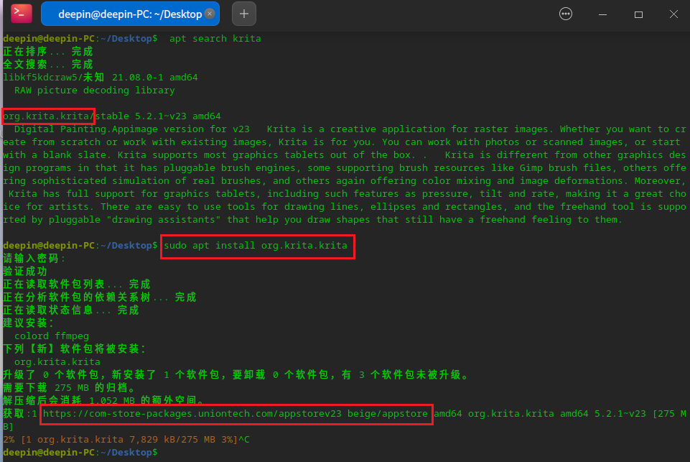Viewport: 690px width, 462px height.
Task: Click the "stable 5.2.1~v23 amd64" text
Action: 159,116
